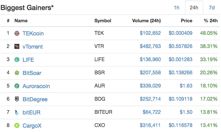This screenshot has height=132, width=221.
Task: Click the green LIFE coin icon
Action: pyautogui.click(x=17, y=60)
